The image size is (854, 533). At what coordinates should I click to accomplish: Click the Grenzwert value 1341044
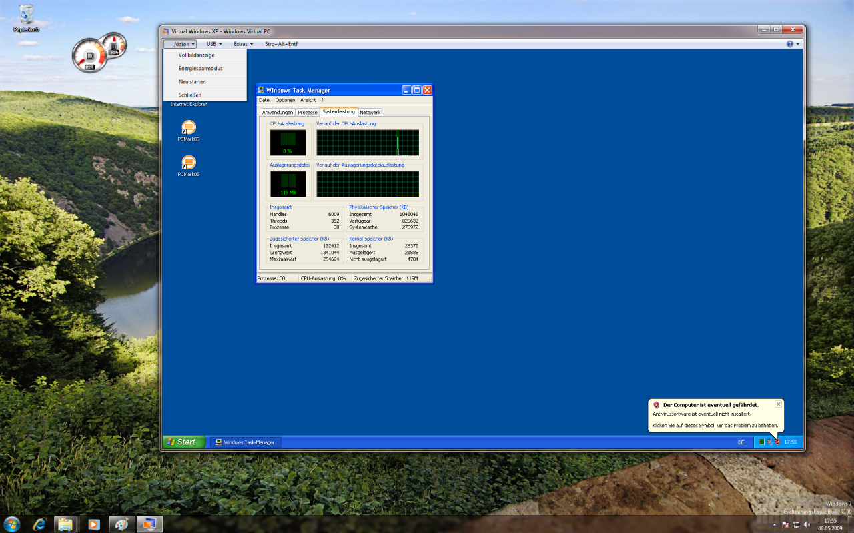tap(330, 253)
